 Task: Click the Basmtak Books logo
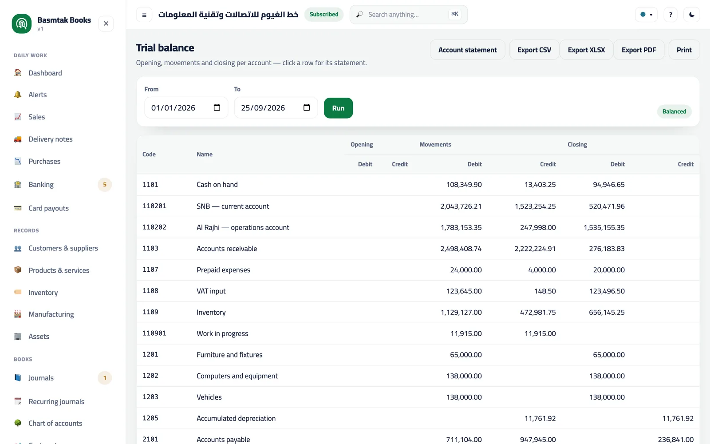click(x=22, y=24)
